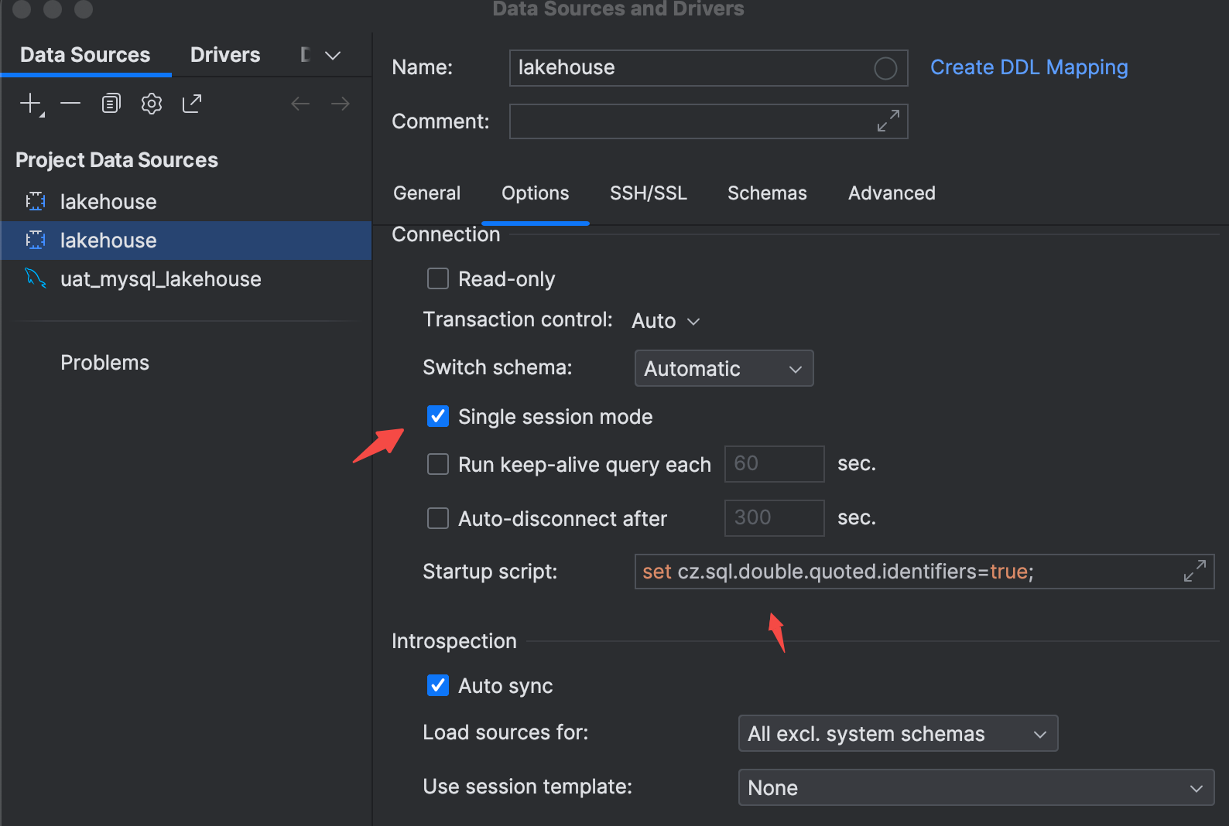Screen dimensions: 1229x826
Task: Click the Startup script text field
Action: click(924, 572)
